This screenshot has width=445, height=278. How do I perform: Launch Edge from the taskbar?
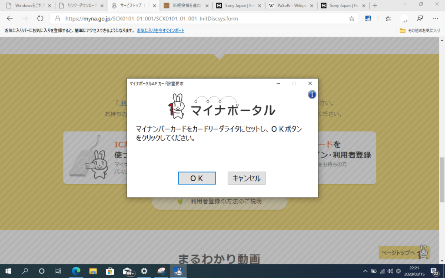coord(76,271)
